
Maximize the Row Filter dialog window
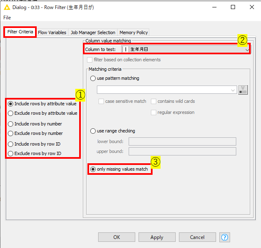[x=233, y=7]
